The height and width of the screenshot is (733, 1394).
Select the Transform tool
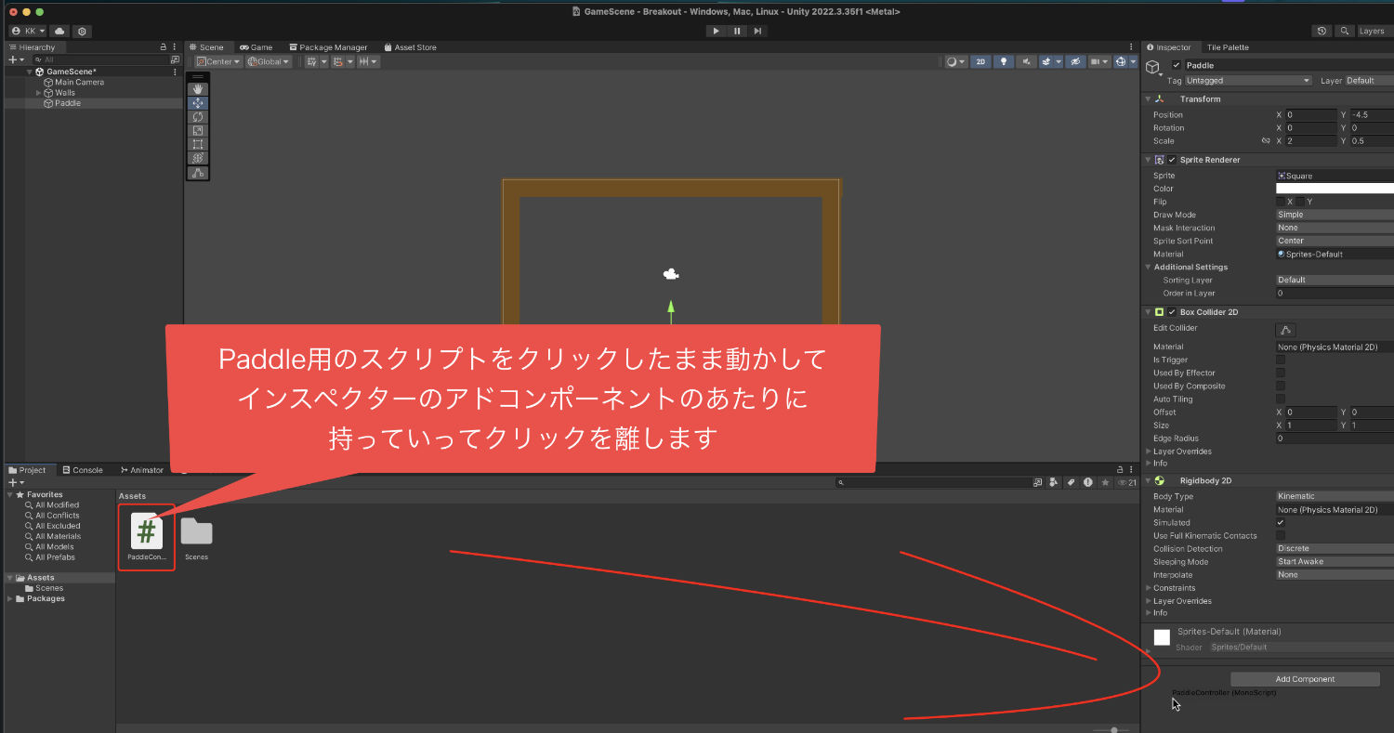click(x=198, y=159)
